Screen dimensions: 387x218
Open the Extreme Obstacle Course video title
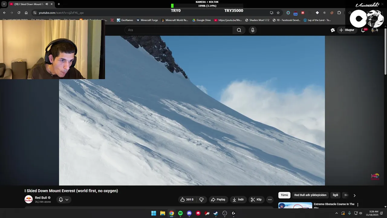coord(334,205)
